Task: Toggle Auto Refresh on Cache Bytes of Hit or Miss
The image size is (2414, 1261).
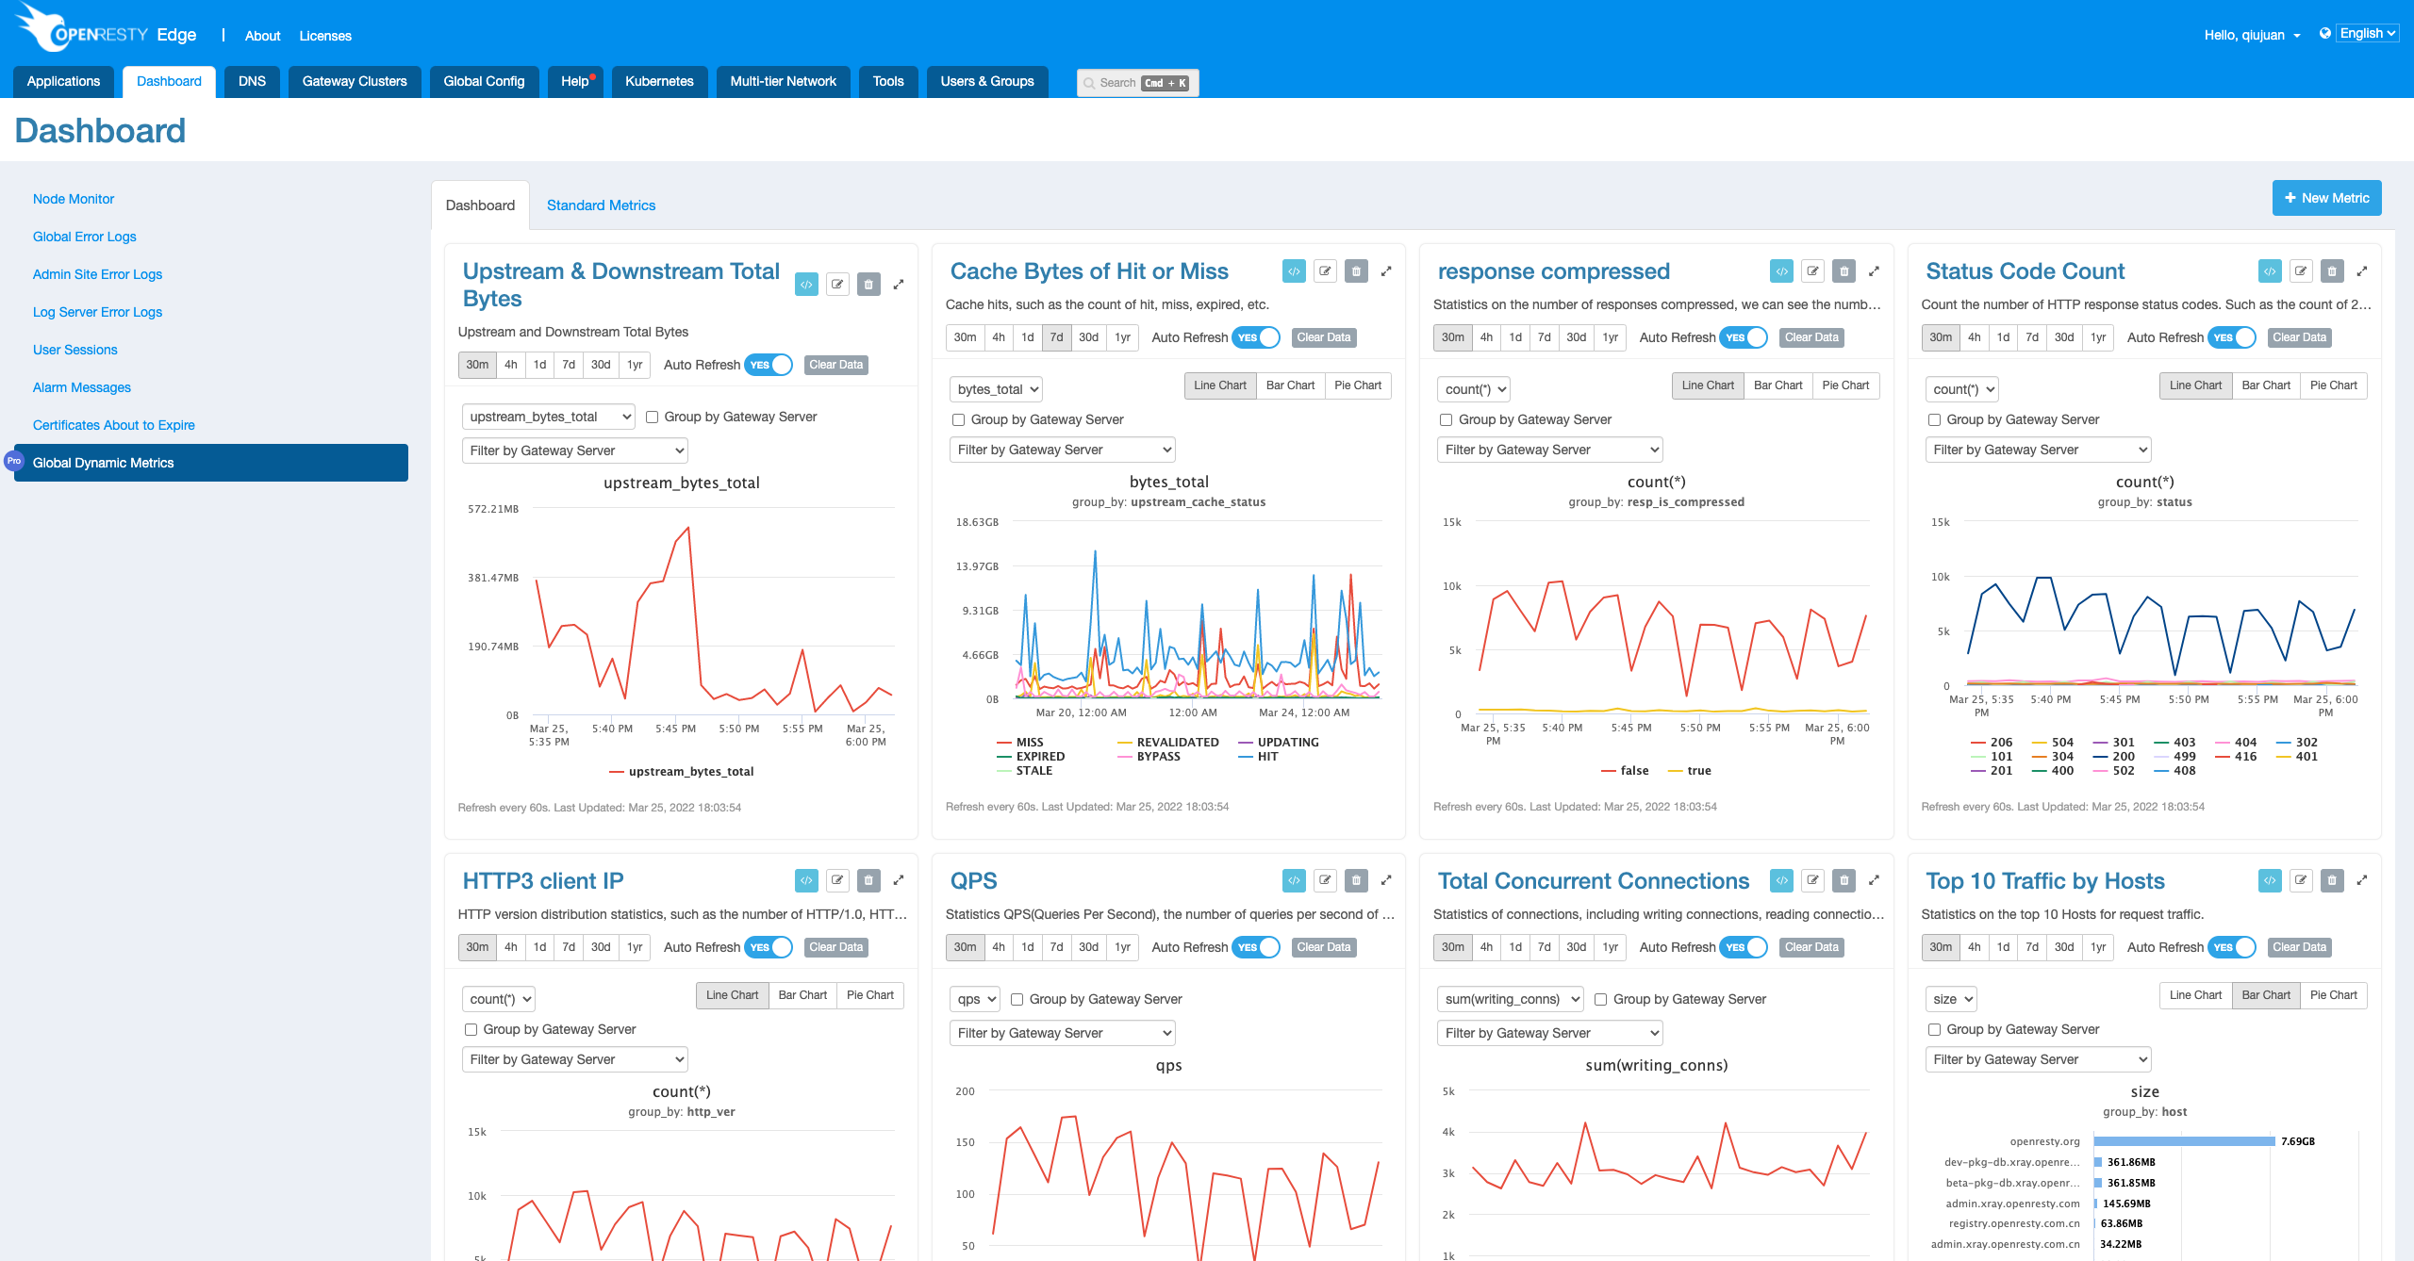Action: [x=1256, y=337]
